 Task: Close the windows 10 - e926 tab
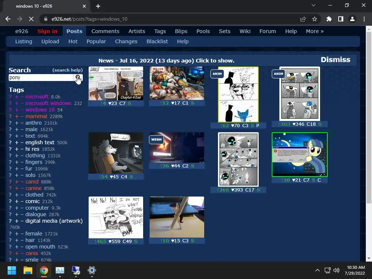(x=84, y=6)
